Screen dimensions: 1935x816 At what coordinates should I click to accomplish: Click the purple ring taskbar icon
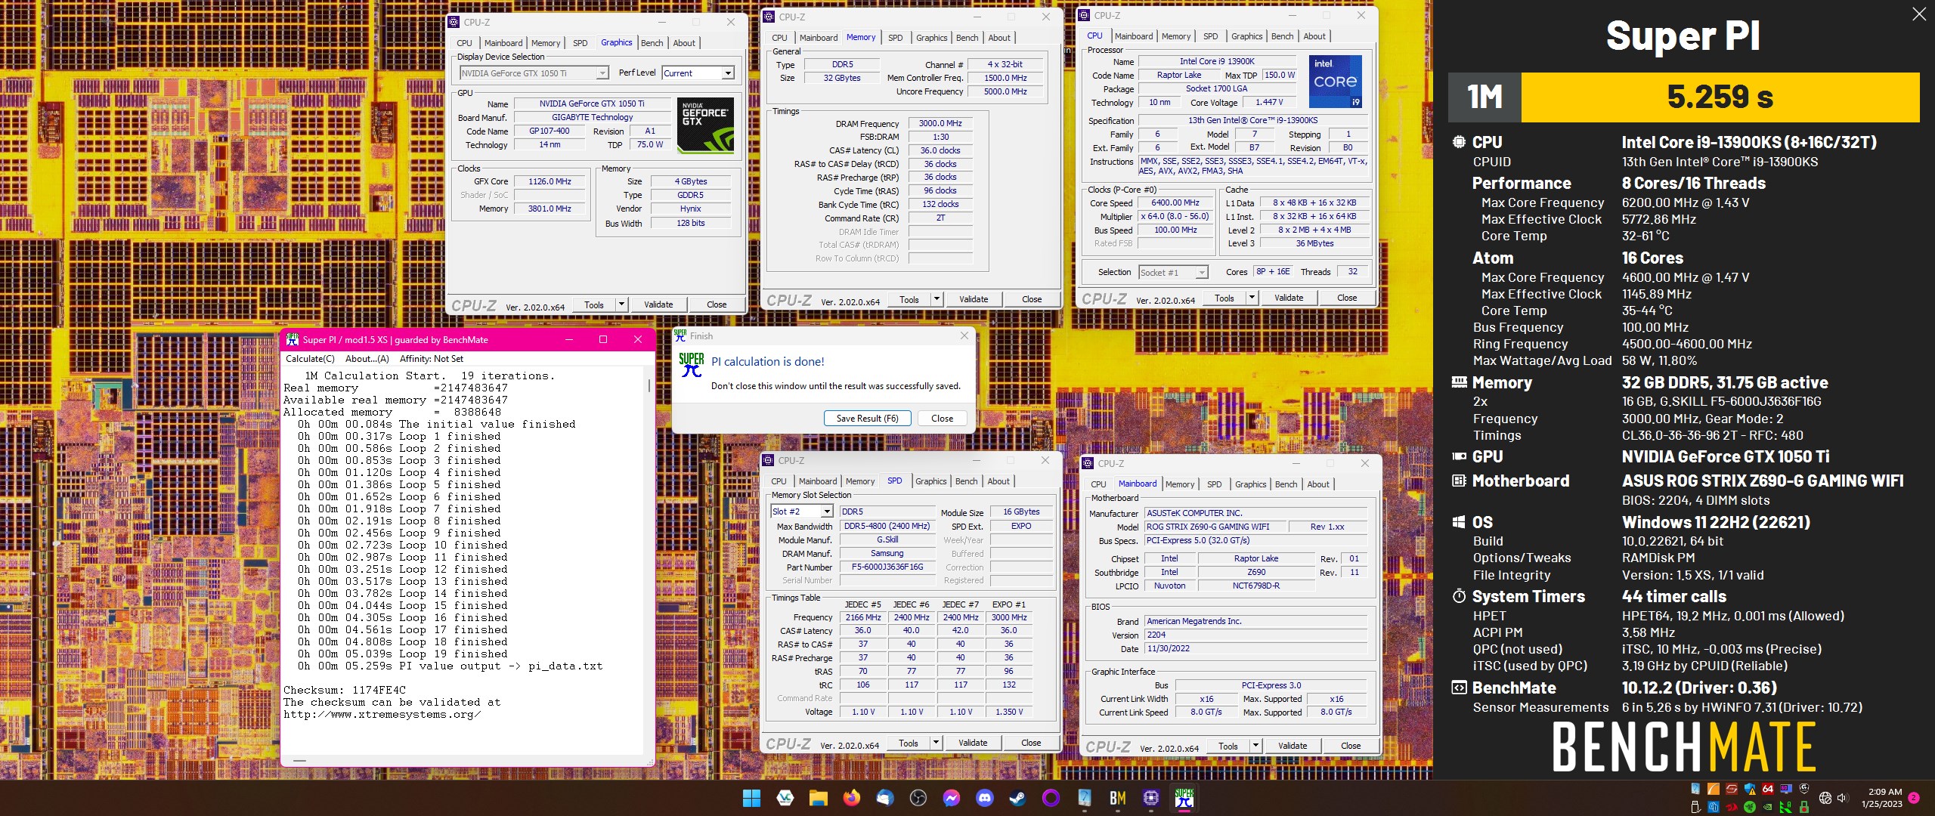coord(1051,798)
